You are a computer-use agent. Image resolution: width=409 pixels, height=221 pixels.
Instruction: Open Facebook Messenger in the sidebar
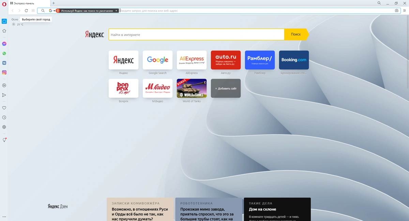(4, 44)
